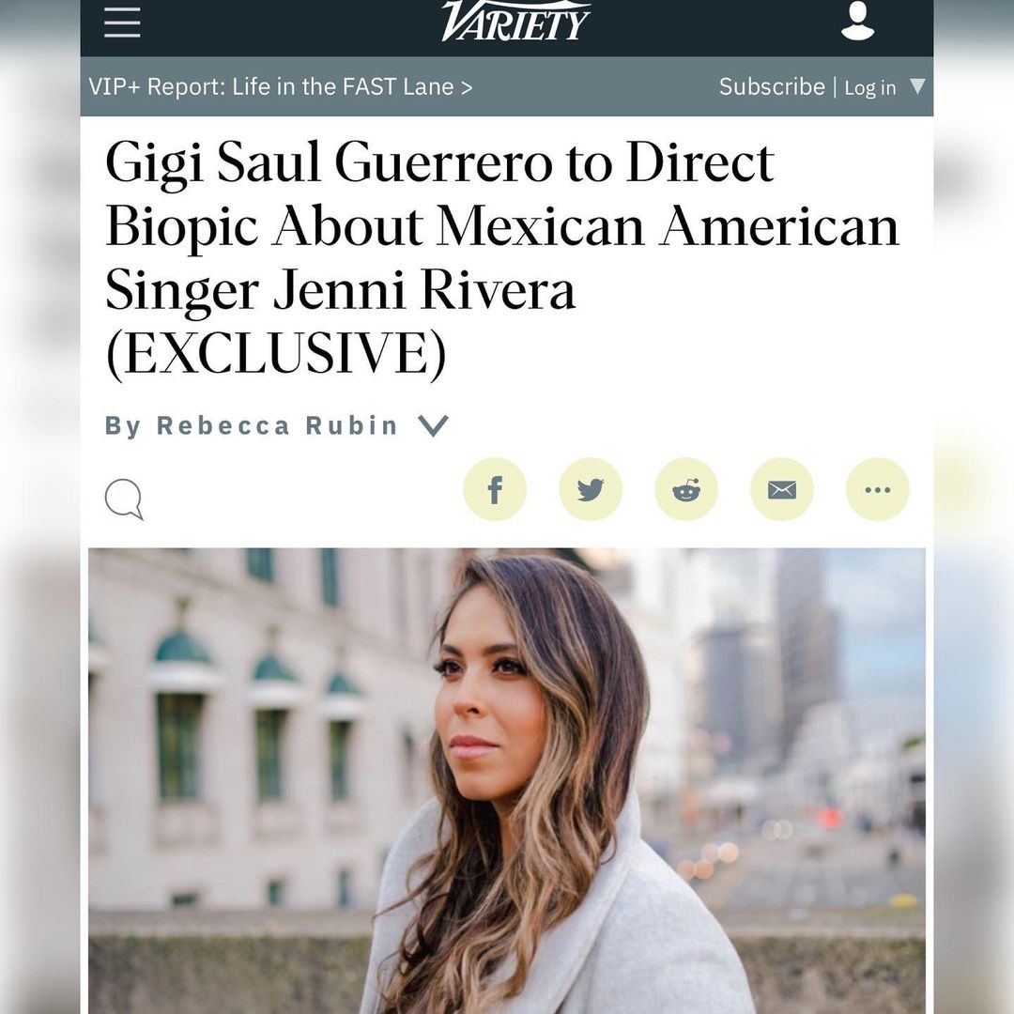Click the EXCLUSIVE text in headline
The height and width of the screenshot is (1014, 1014).
(x=276, y=353)
